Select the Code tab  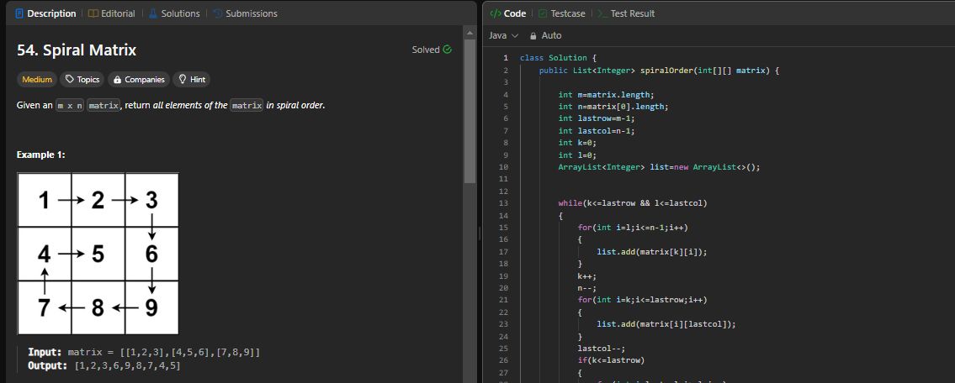point(508,13)
